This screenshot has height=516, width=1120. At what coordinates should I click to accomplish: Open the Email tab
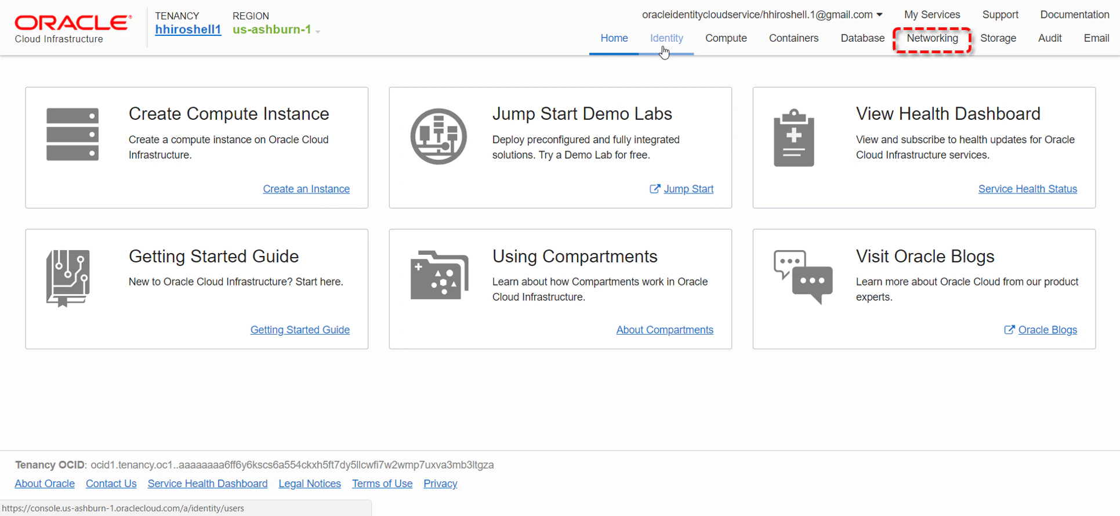[x=1096, y=38]
